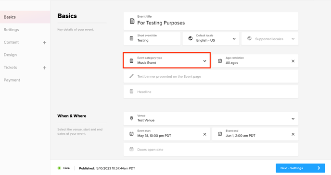Click the calendar icon beside Doors open date
Screen dimensions: 331x175
[131, 149]
